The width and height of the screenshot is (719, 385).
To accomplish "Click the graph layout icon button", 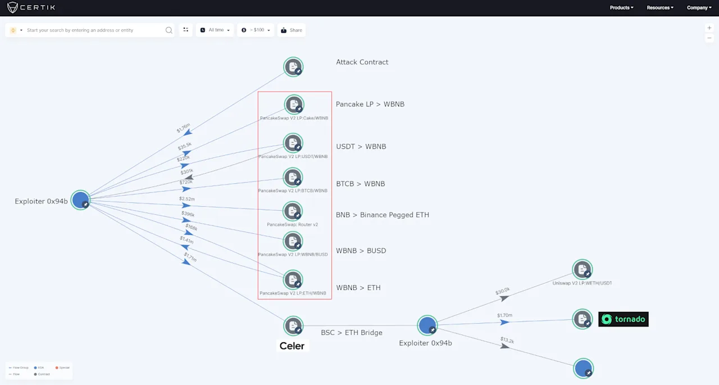I will [186, 30].
